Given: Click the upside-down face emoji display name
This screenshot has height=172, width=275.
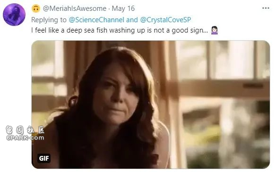Looking at the screenshot, I should 36,9.
